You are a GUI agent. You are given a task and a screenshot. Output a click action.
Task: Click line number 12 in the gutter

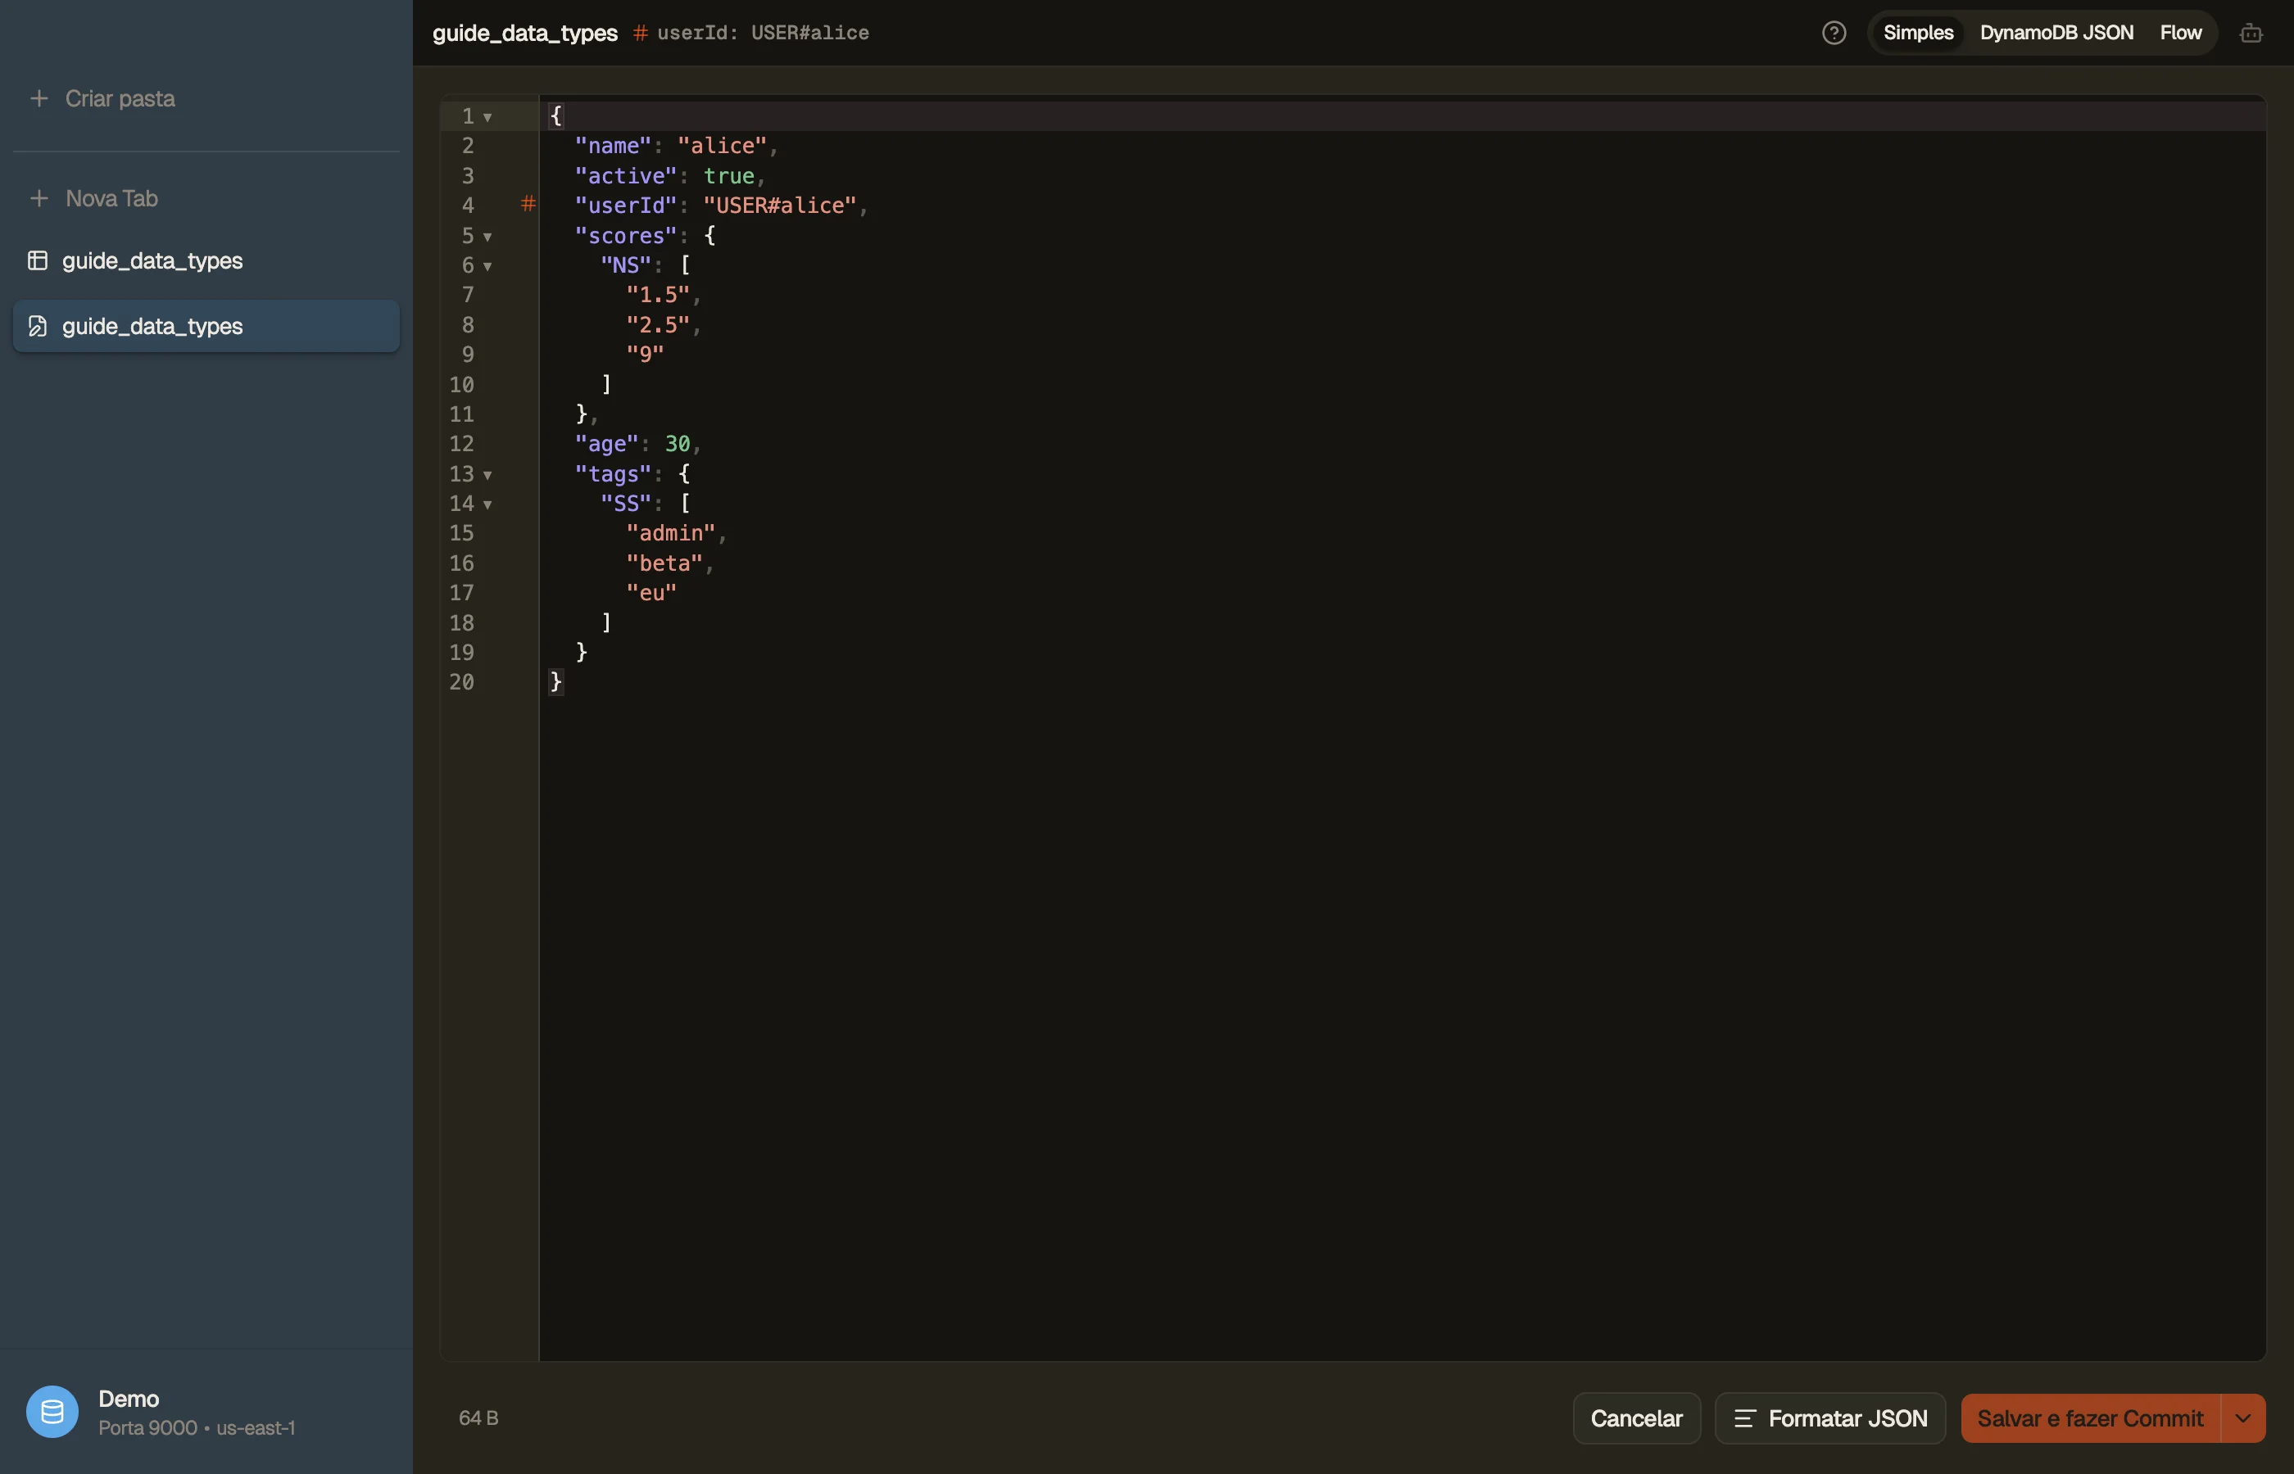(461, 444)
